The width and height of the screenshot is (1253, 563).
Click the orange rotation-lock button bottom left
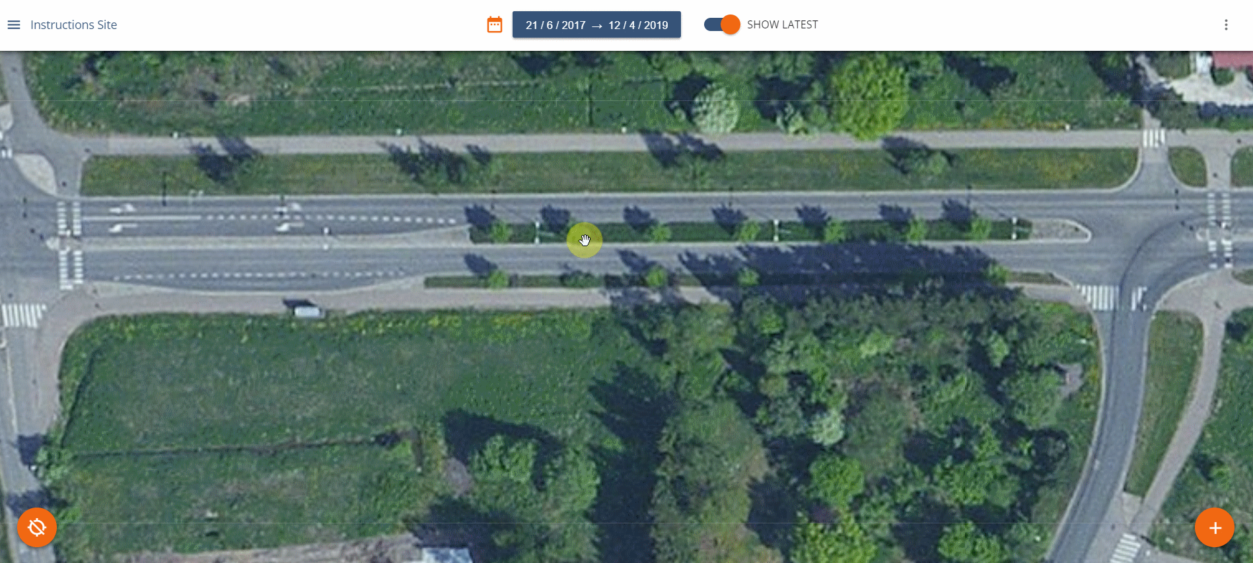37,527
